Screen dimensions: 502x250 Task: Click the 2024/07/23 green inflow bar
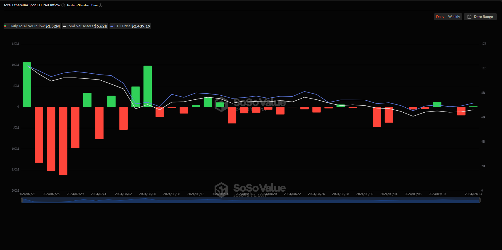coord(27,85)
